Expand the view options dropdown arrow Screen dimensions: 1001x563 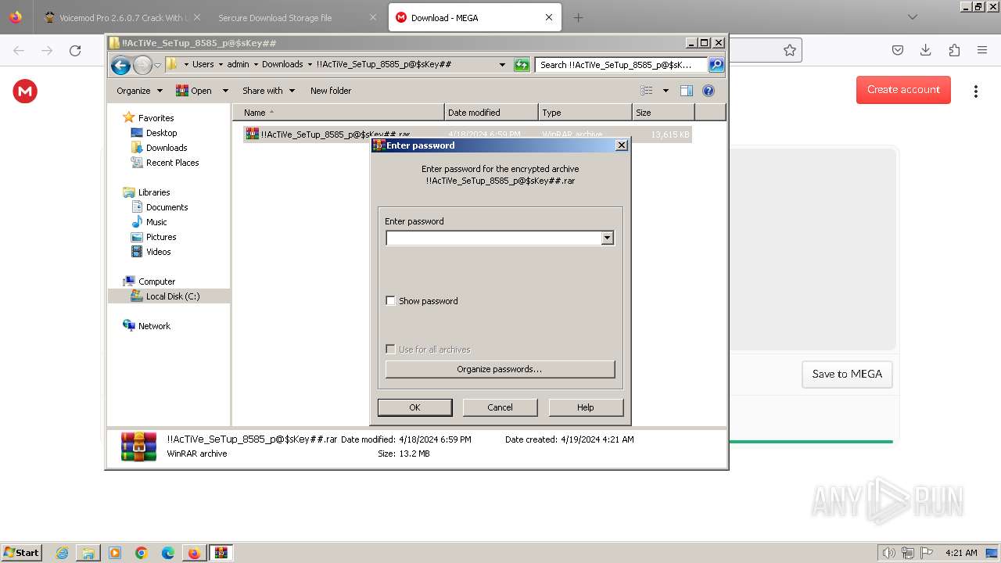(666, 91)
